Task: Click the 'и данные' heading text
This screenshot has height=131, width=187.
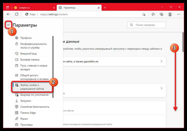Action: coord(71,41)
